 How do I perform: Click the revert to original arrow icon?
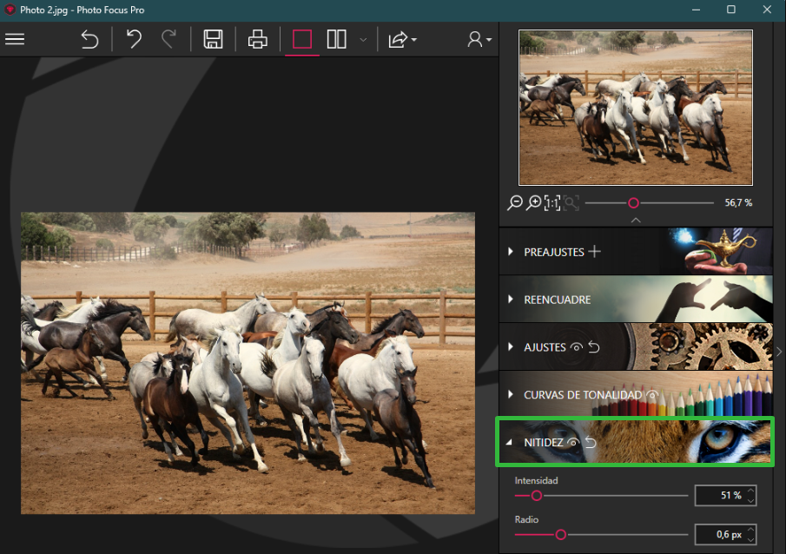tap(89, 39)
